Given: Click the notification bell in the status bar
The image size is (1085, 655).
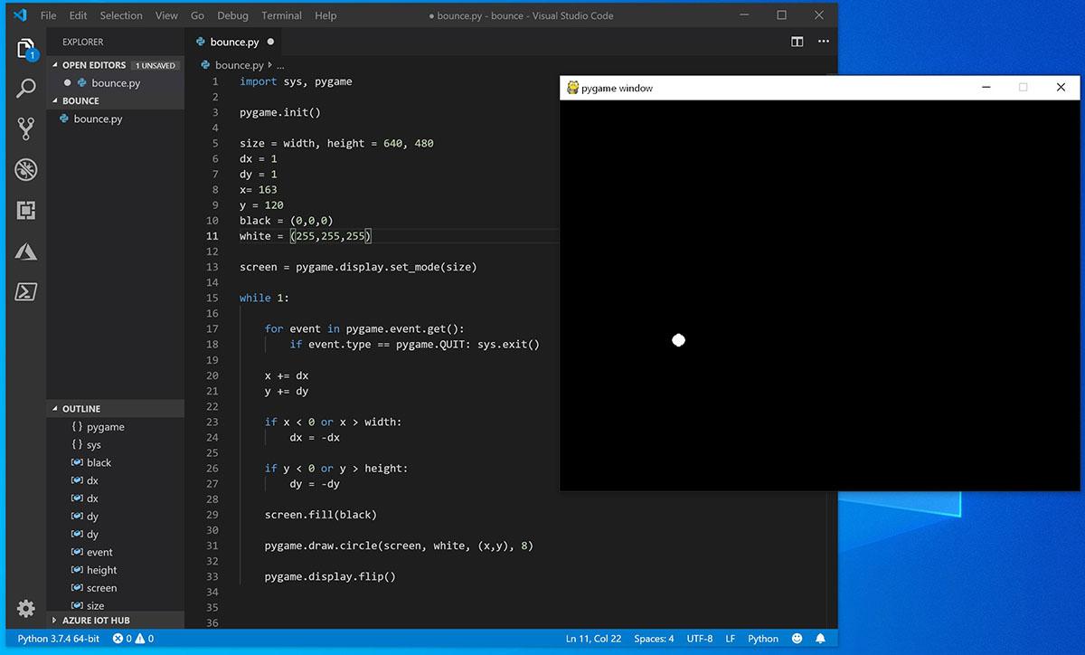Looking at the screenshot, I should pyautogui.click(x=821, y=639).
